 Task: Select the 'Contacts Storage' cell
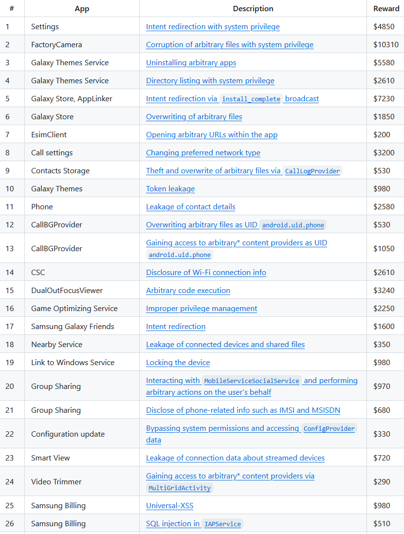[82, 171]
